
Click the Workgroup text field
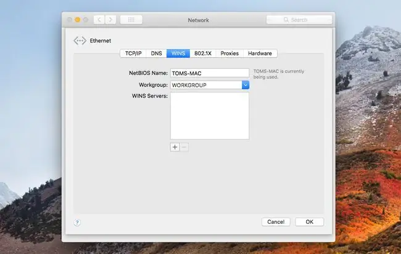pyautogui.click(x=206, y=85)
